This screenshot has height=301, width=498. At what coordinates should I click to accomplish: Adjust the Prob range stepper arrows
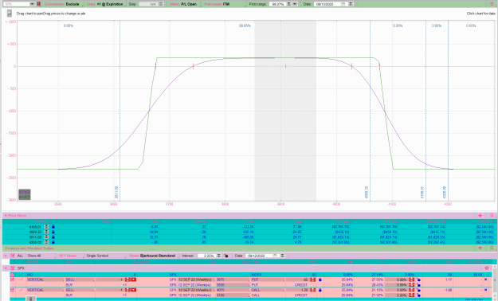289,4
